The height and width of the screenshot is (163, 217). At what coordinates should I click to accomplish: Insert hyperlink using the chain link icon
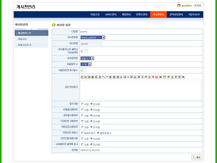(x=161, y=77)
